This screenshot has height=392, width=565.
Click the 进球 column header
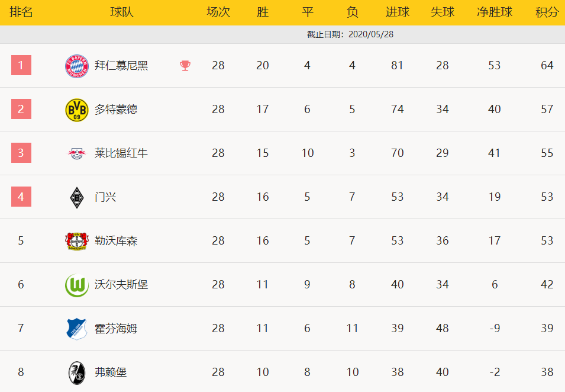398,12
